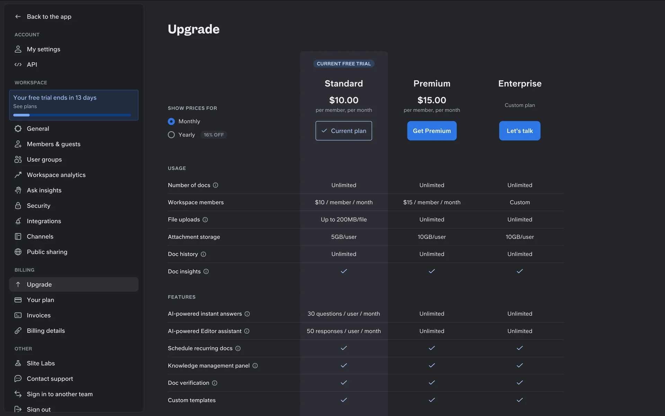Click the Slite Labs flask icon
The image size is (665, 416).
point(18,363)
